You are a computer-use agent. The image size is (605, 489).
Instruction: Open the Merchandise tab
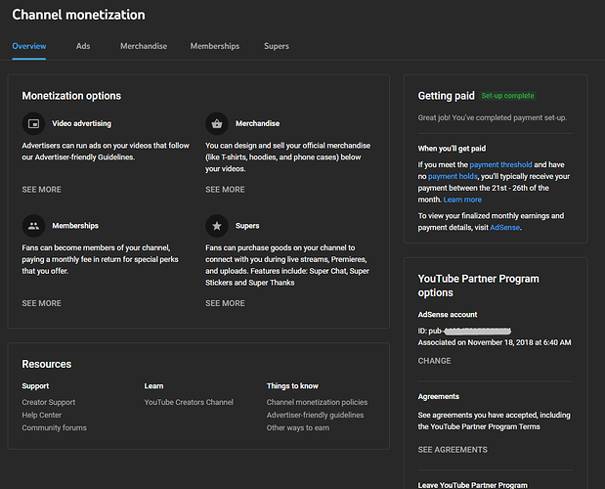pos(144,46)
